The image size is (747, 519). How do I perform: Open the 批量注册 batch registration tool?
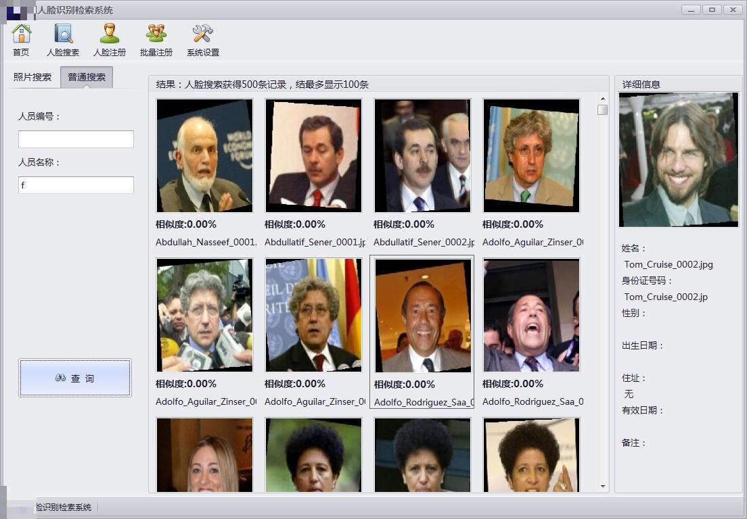pos(156,39)
